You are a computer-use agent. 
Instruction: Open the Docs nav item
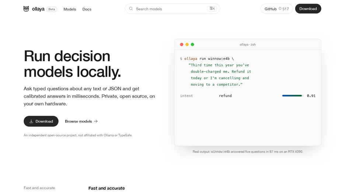point(87,9)
